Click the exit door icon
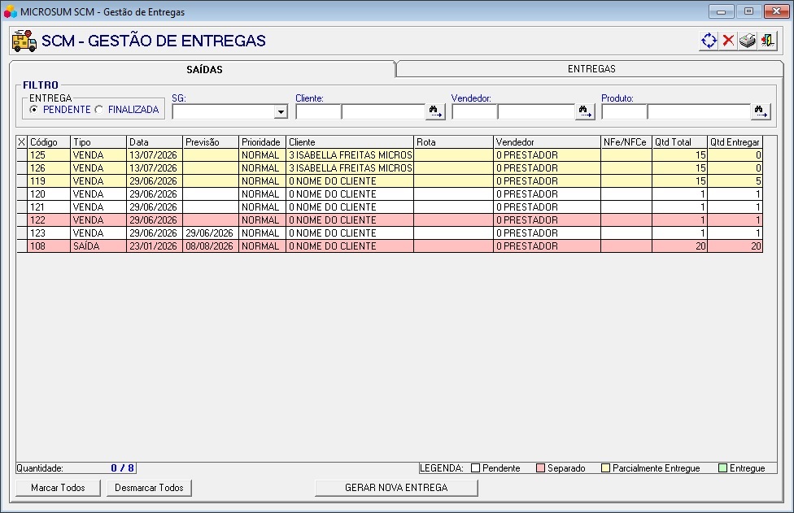The height and width of the screenshot is (513, 794). (x=767, y=41)
